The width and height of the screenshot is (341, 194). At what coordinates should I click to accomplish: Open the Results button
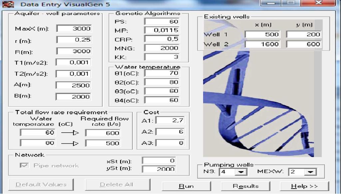(x=245, y=186)
